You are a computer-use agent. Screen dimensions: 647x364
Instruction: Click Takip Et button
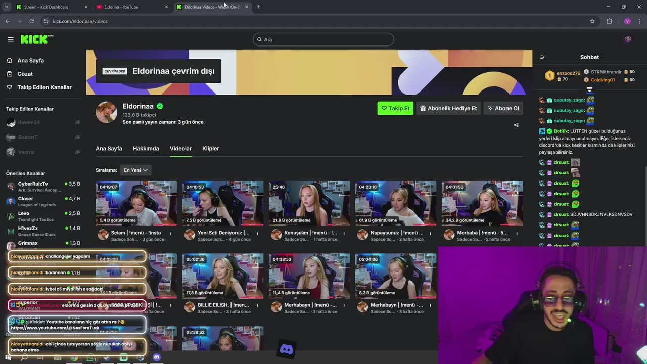395,108
